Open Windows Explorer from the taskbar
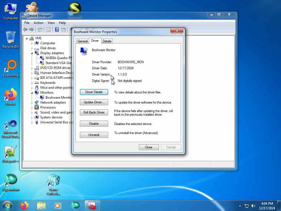281x211 pixels. click(41, 206)
